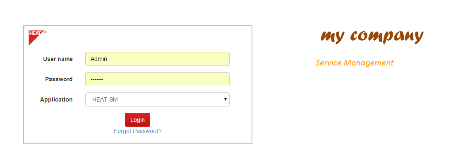
Task: Click the Service Management subtitle
Action: (354, 63)
